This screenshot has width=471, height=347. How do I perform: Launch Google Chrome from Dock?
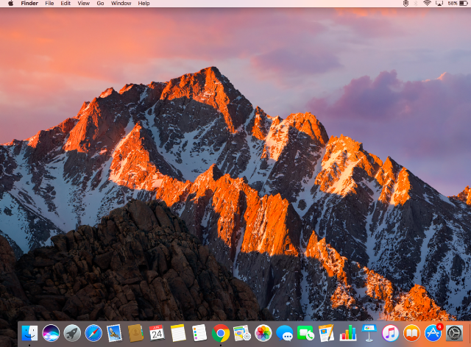pyautogui.click(x=221, y=333)
